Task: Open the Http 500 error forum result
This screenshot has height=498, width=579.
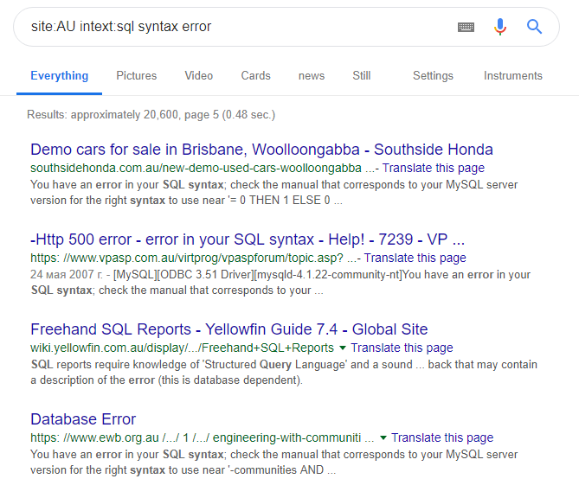Action: coord(248,239)
